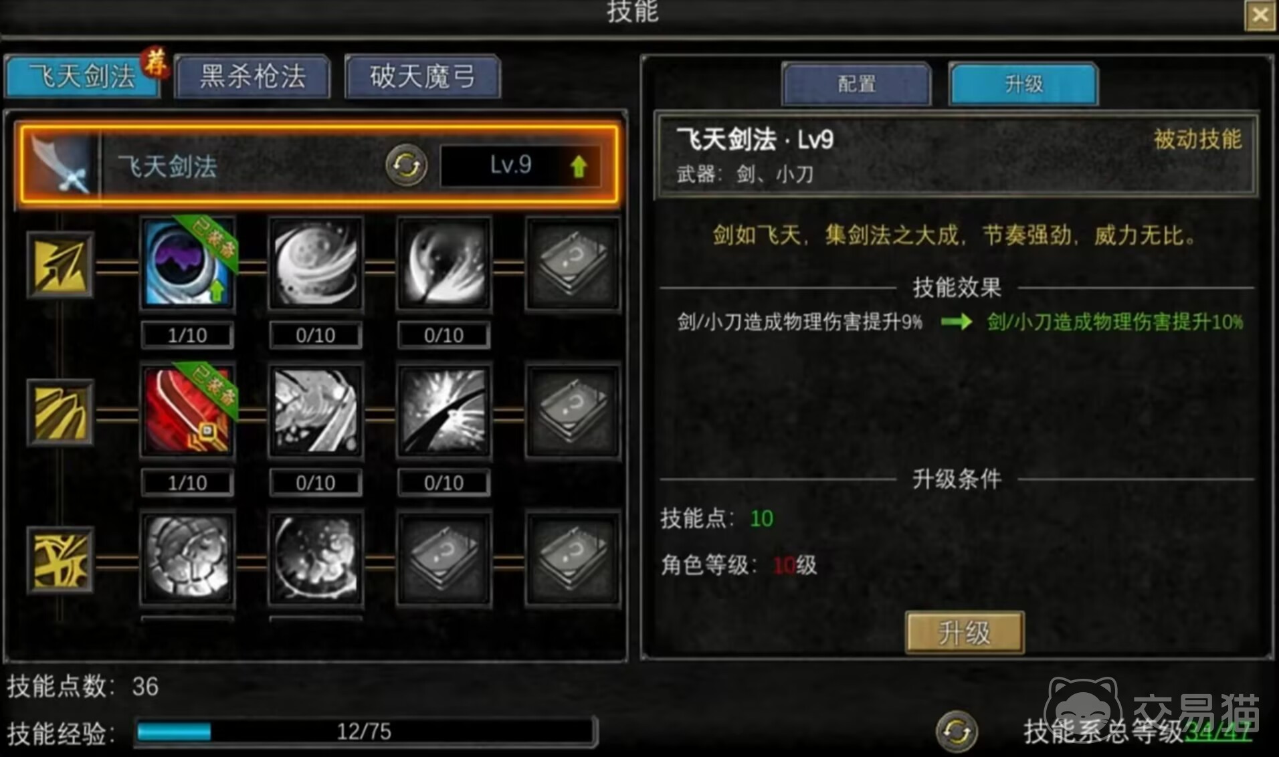Click the locked skill book in top row
The image size is (1279, 757).
click(x=573, y=263)
